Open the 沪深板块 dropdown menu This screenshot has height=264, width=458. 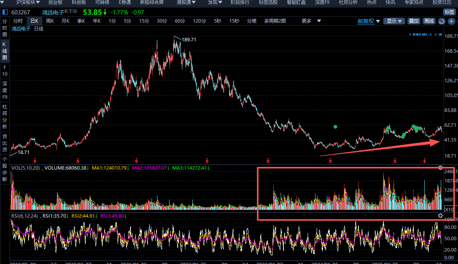pos(28,2)
